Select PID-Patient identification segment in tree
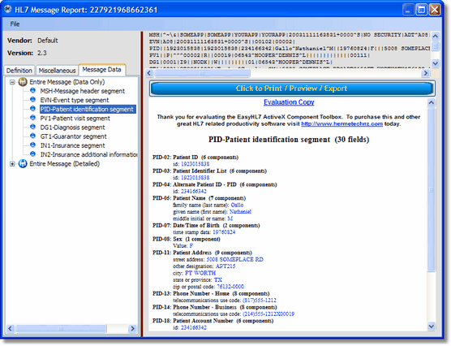 (88, 109)
